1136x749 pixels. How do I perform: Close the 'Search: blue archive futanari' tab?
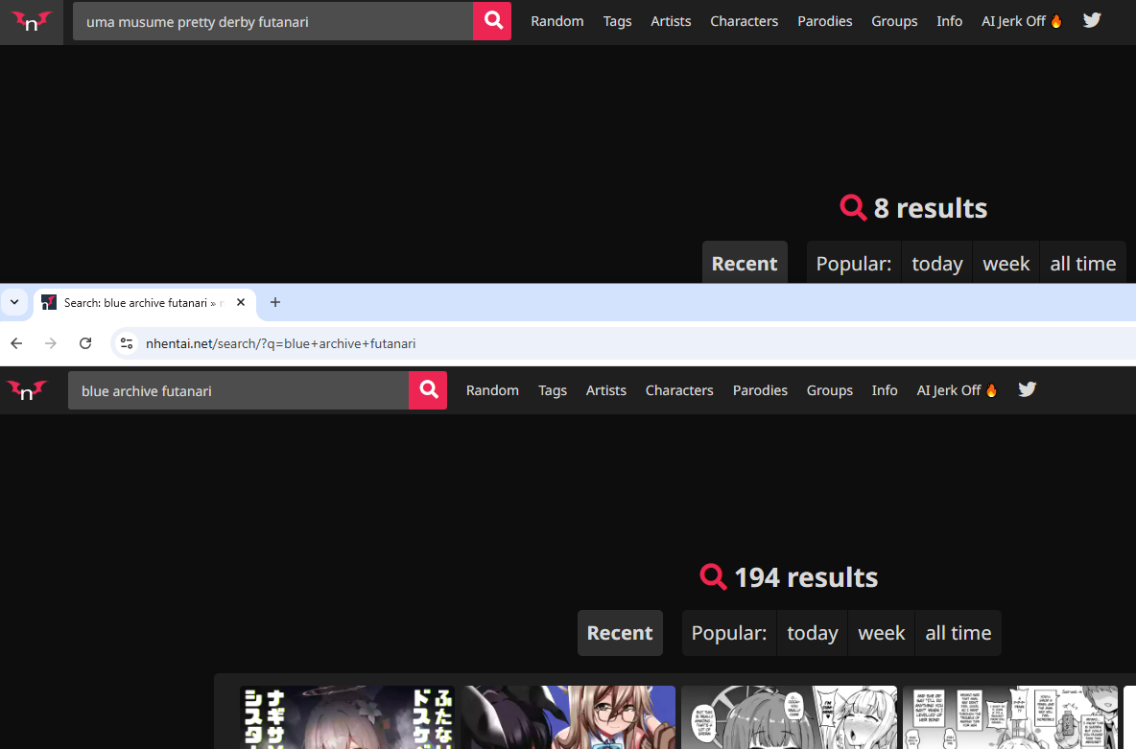241,303
